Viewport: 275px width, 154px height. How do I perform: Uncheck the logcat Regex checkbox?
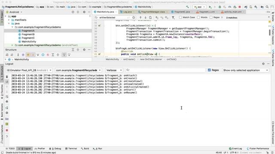[x=209, y=70]
